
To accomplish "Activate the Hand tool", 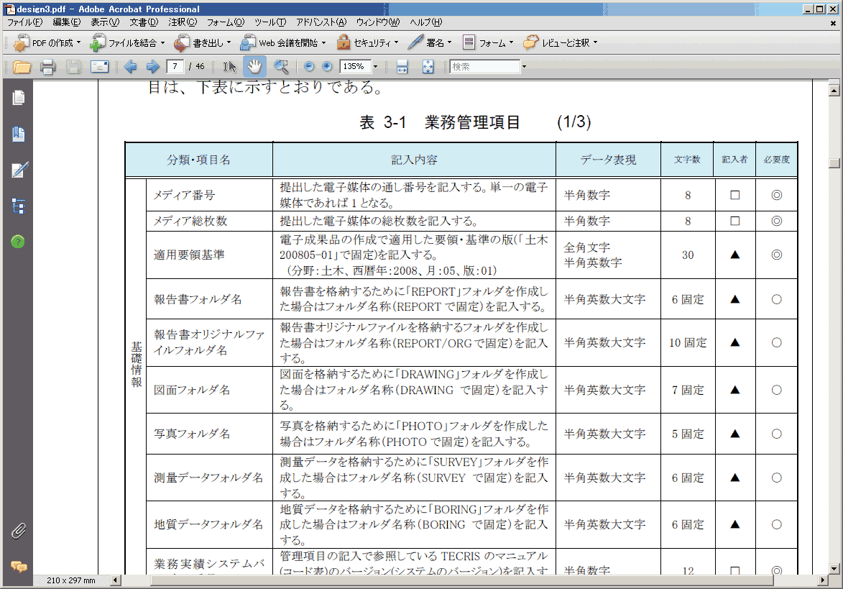I will 254,67.
